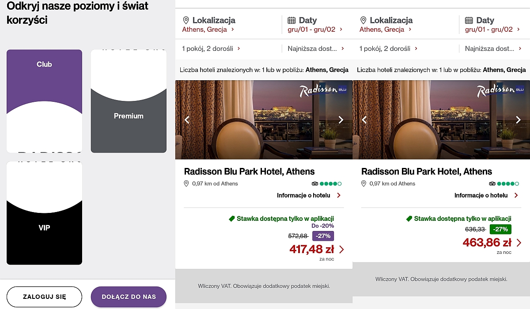Click the location pin icon in middle panel
Image resolution: width=530 pixels, height=309 pixels.
click(x=186, y=20)
